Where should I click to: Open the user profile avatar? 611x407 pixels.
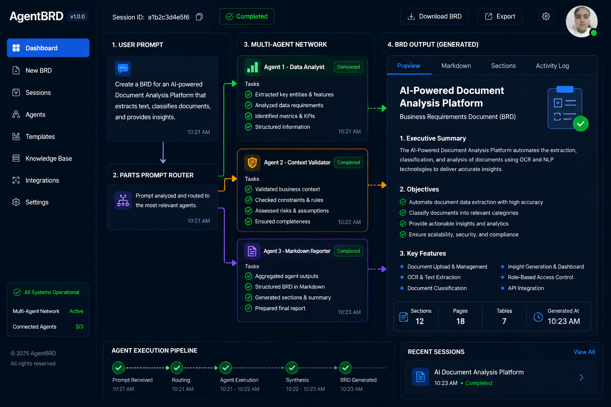582,21
